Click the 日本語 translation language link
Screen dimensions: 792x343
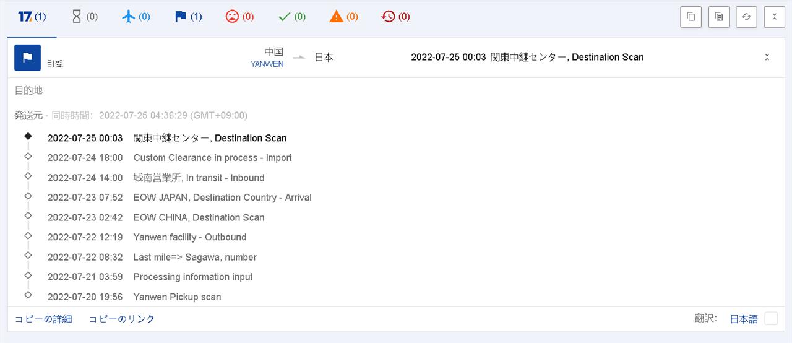pos(744,319)
